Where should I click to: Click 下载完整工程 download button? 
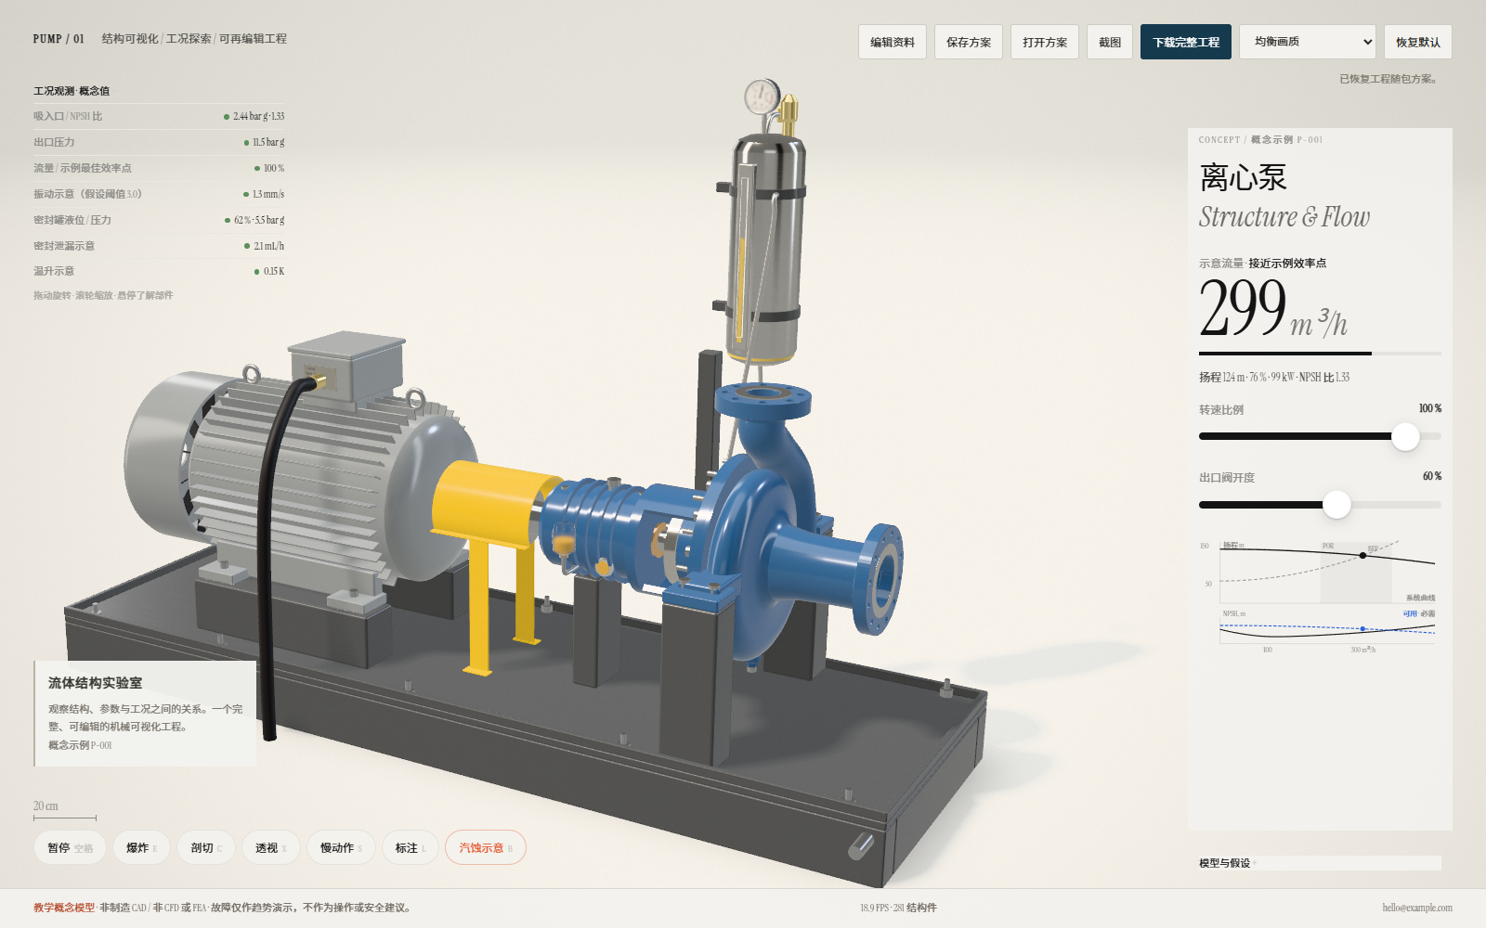(x=1186, y=42)
